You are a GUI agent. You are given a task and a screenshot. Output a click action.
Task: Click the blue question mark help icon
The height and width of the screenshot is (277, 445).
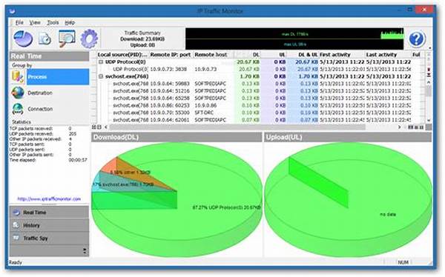pyautogui.click(x=417, y=39)
